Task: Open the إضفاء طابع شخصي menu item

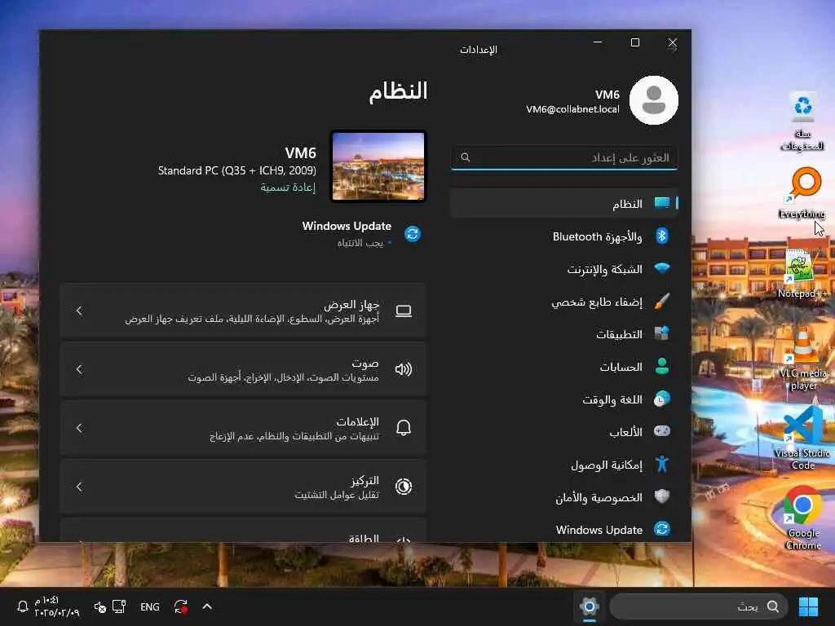Action: 564,302
